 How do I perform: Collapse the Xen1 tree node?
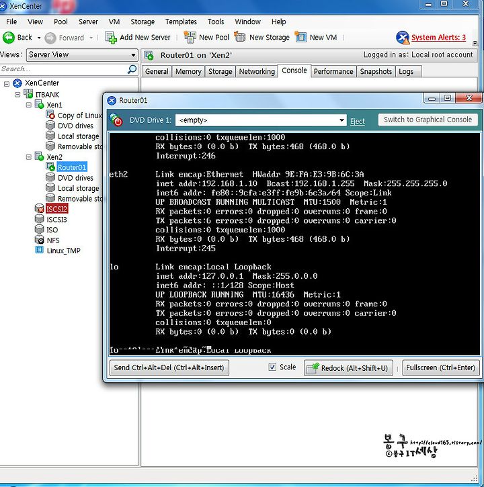29,105
